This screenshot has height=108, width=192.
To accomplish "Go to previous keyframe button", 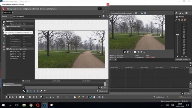I will 31,91.
